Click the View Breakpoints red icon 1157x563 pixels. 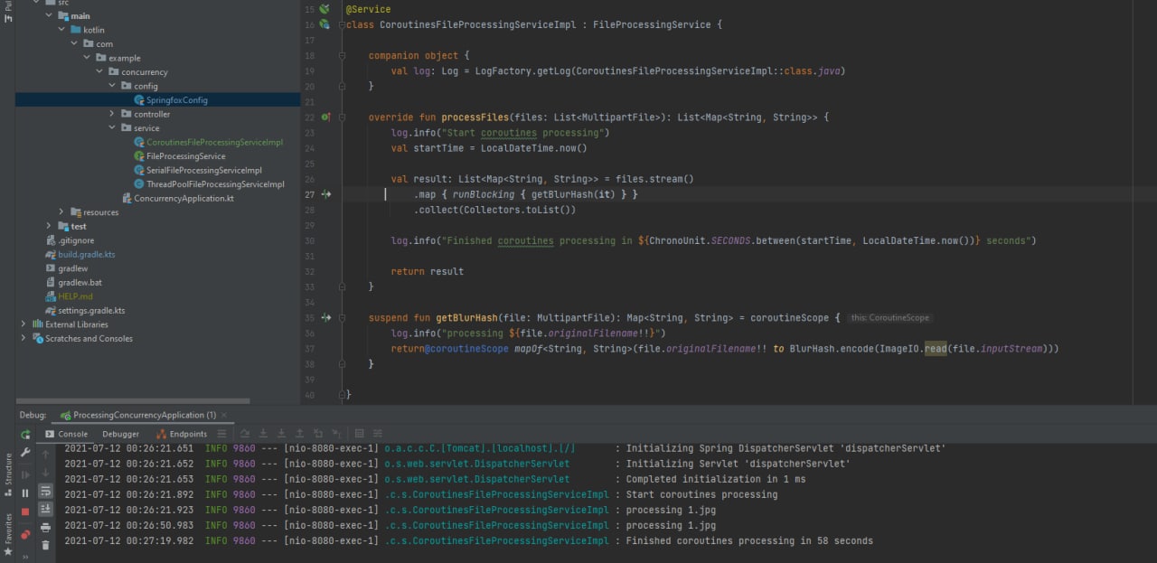coord(25,533)
